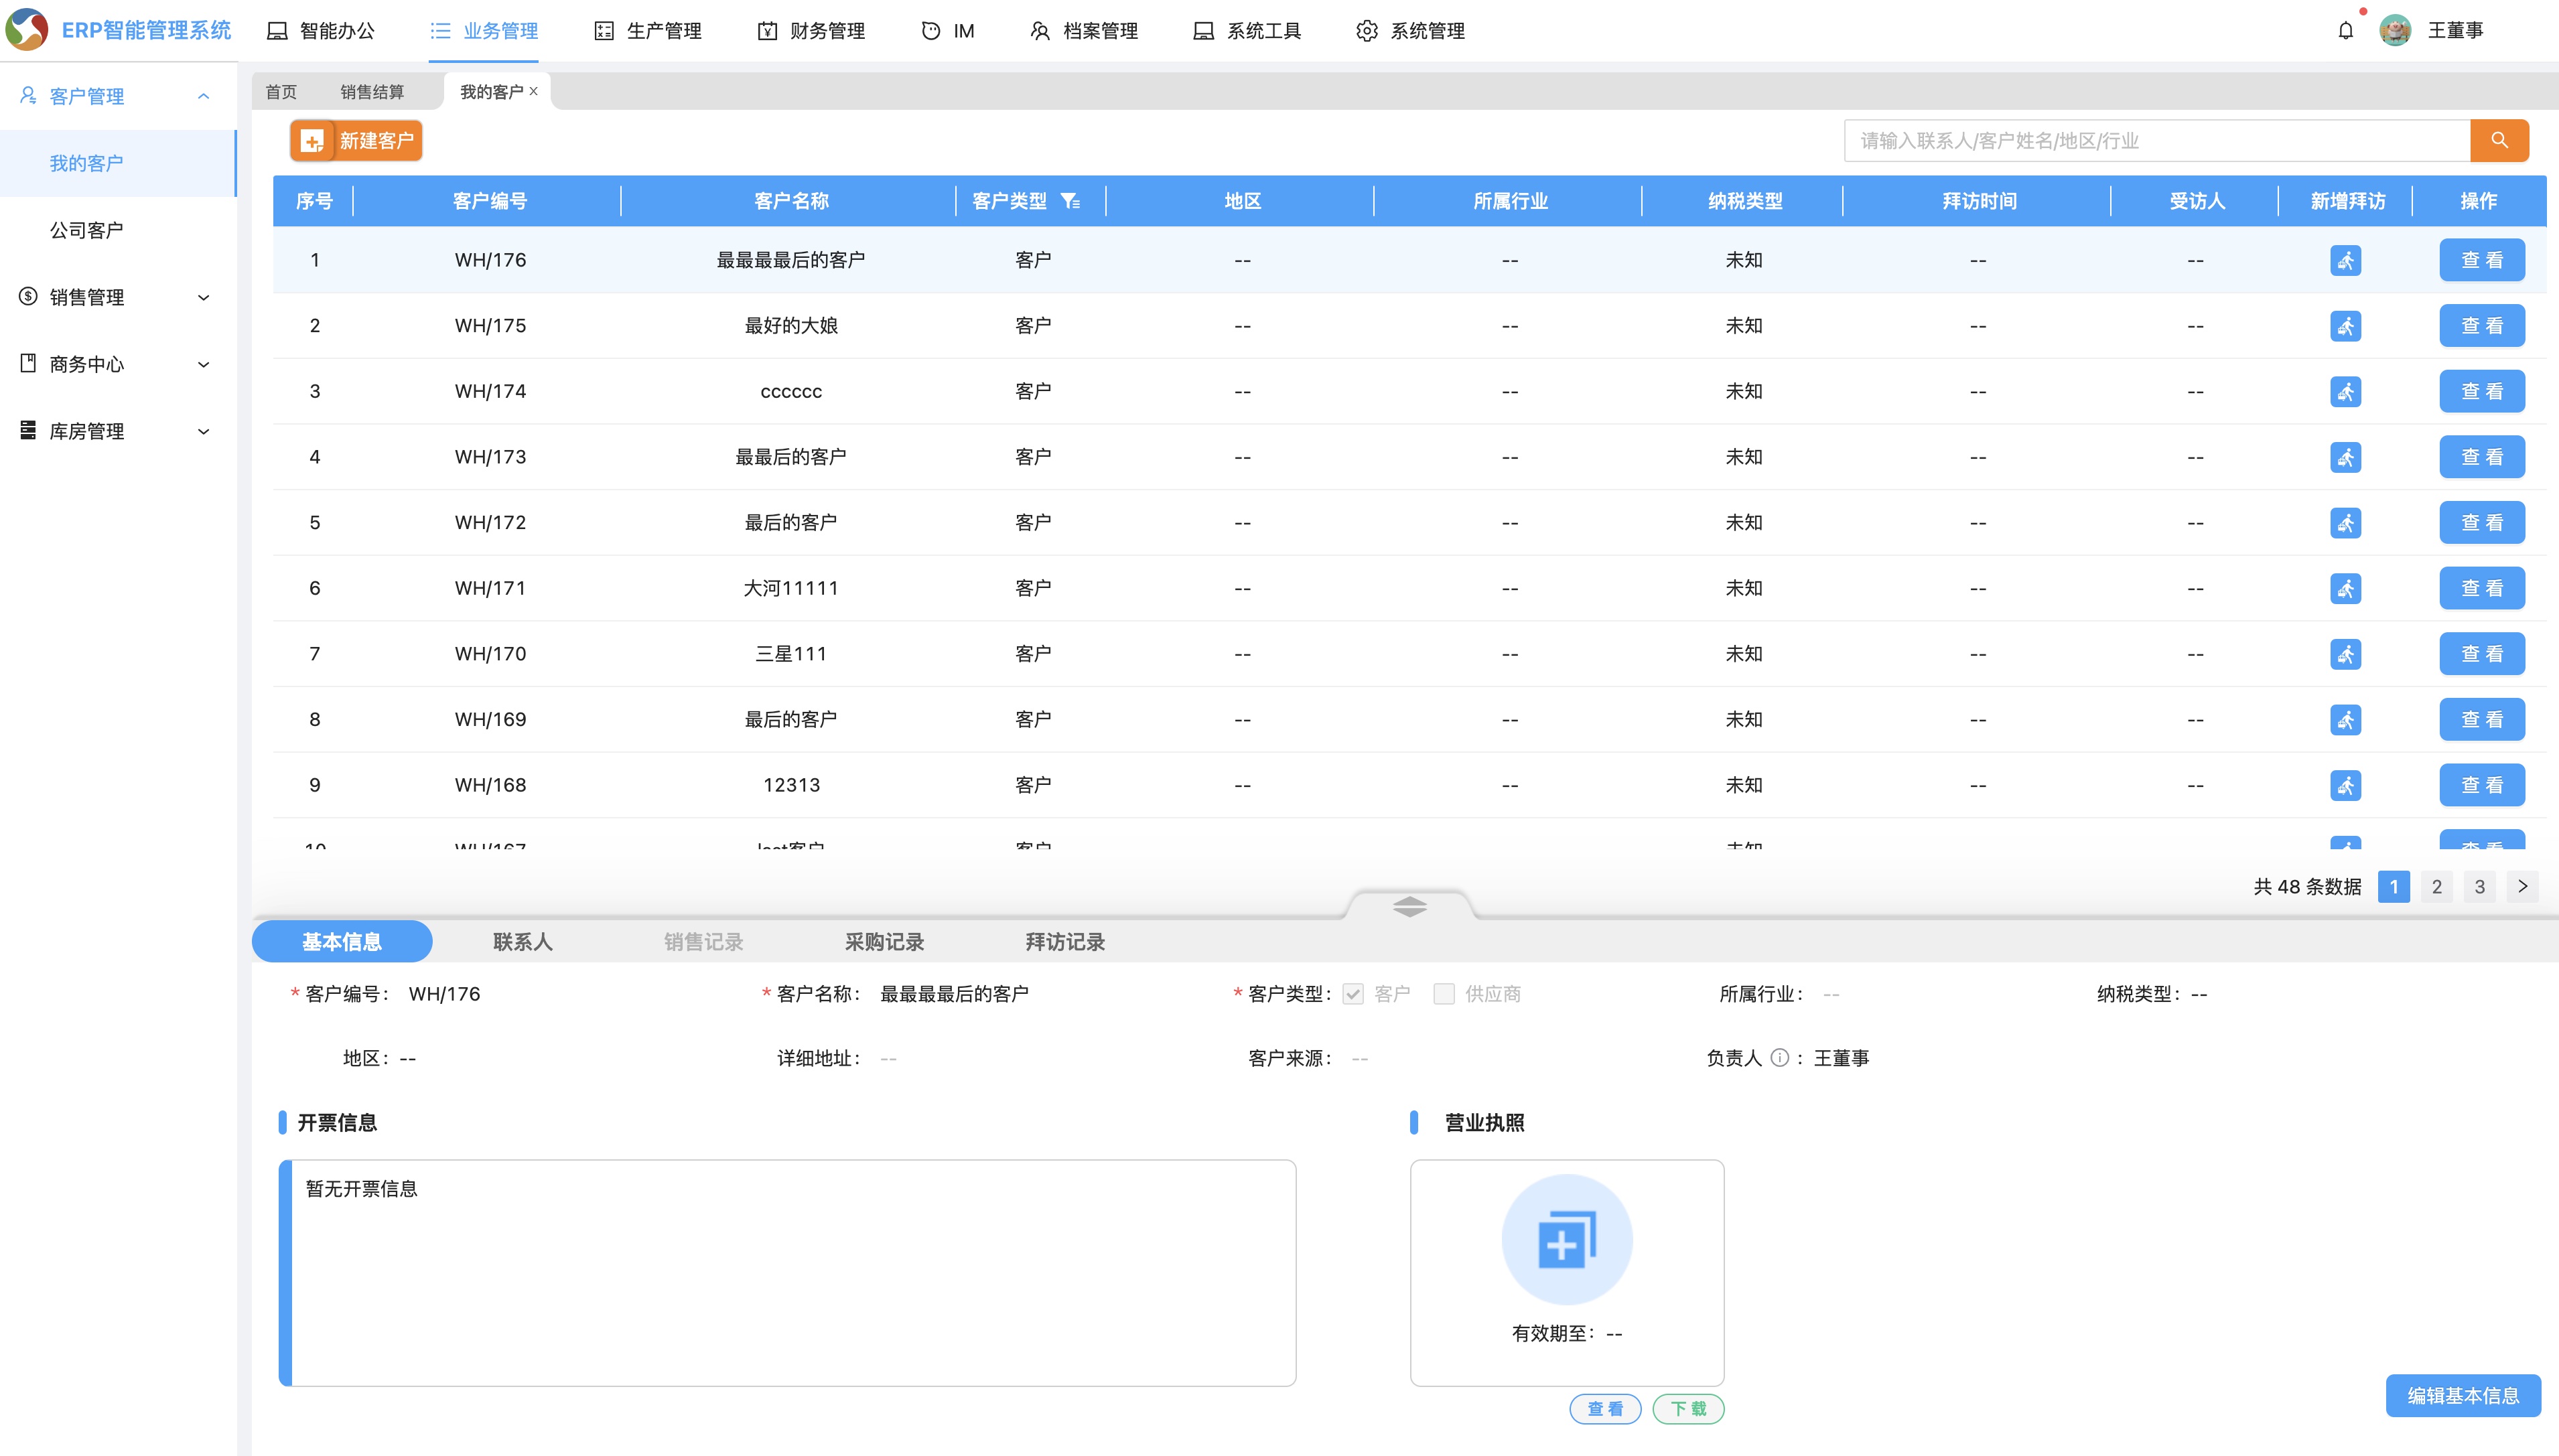Screen dimensions: 2559x1456
Task: Open the 生产管理 top menu
Action: 648,31
